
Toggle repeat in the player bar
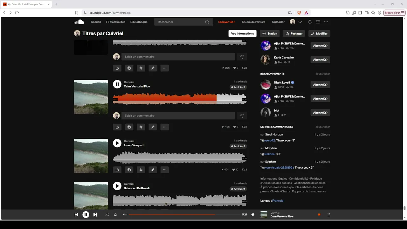coord(115,215)
